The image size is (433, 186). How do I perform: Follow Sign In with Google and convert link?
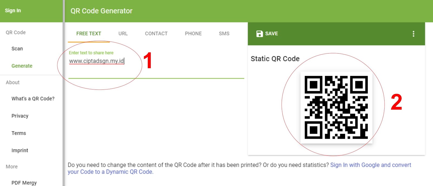click(x=370, y=165)
